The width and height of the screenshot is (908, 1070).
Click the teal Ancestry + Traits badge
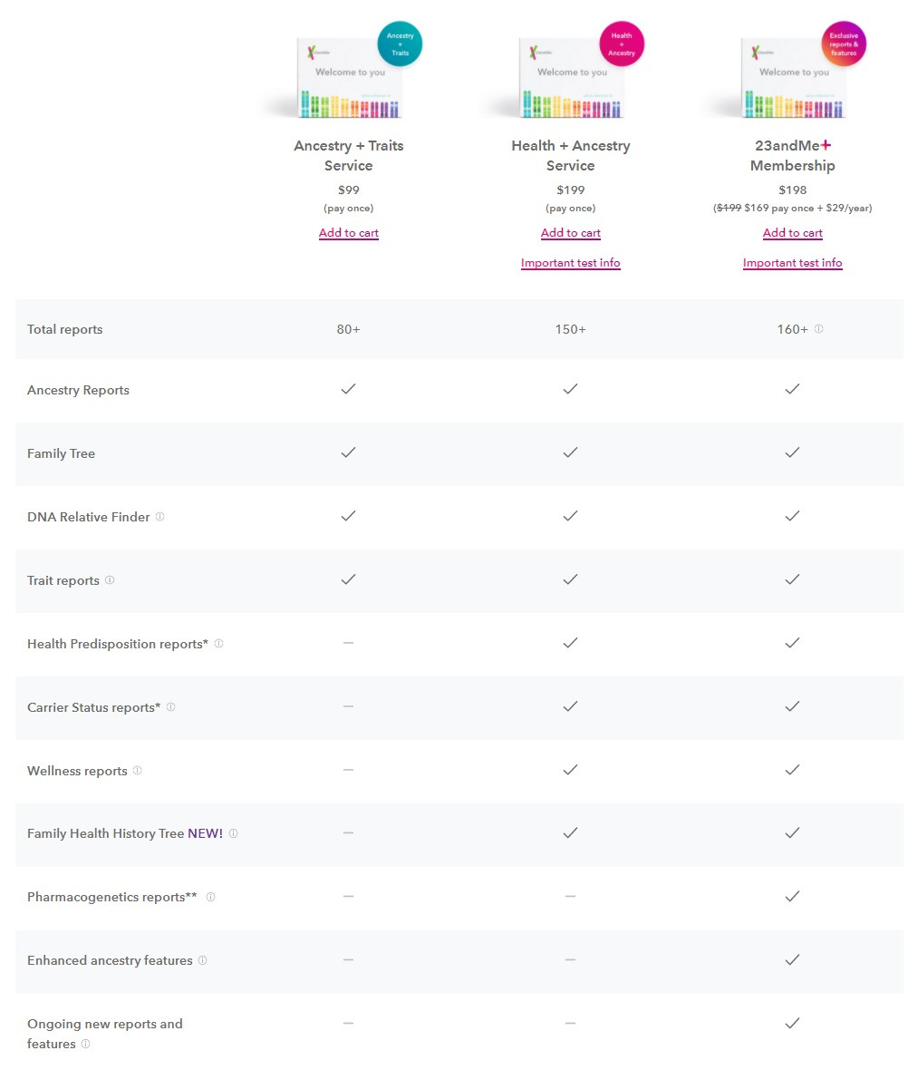click(x=400, y=43)
